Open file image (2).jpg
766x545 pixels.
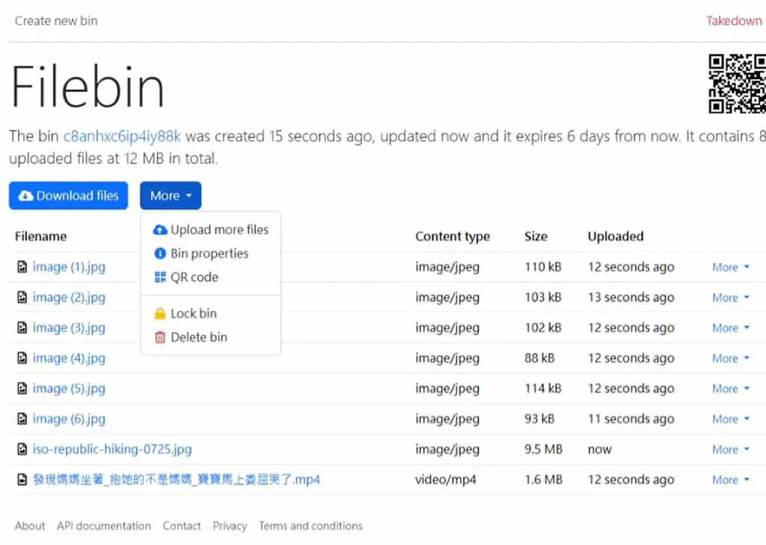coord(69,298)
